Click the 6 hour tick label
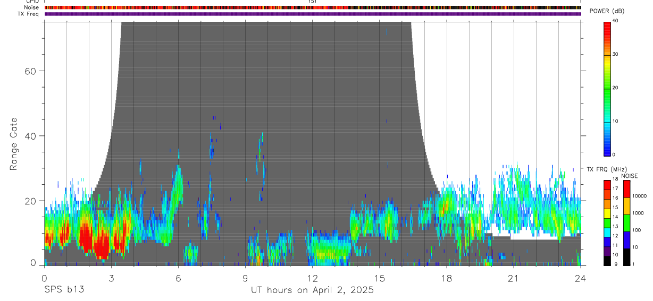The height and width of the screenshot is (301, 653). 178,278
